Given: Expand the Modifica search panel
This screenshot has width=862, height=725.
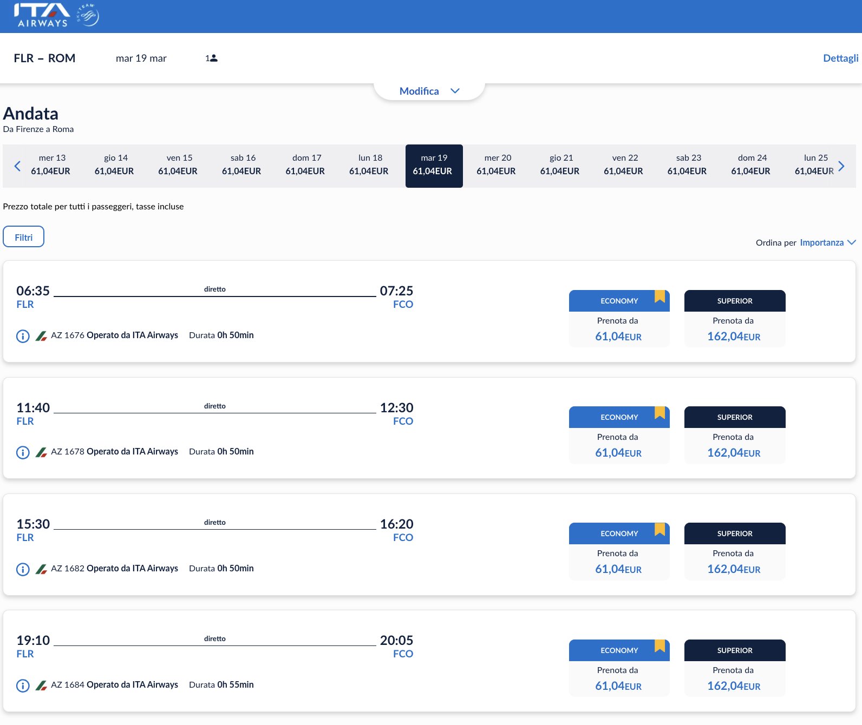Looking at the screenshot, I should click(x=429, y=91).
